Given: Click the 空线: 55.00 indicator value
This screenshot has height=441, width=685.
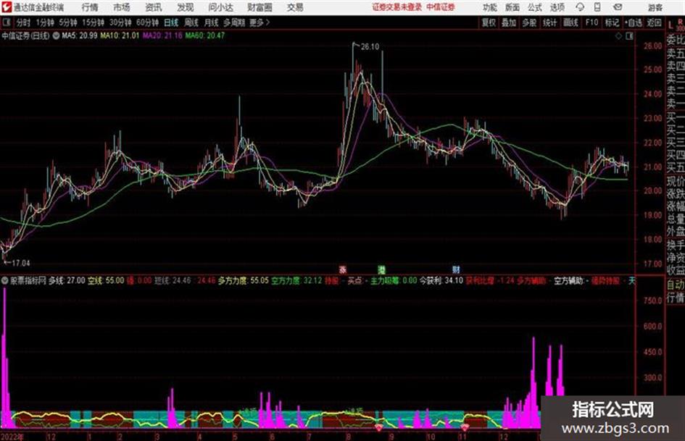Looking at the screenshot, I should click(x=106, y=280).
